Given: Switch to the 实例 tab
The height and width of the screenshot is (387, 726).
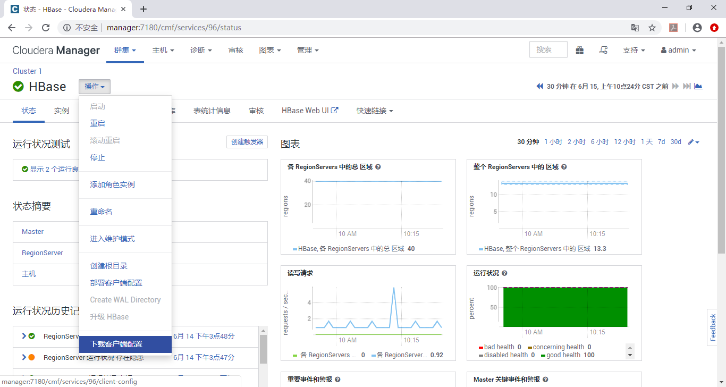Looking at the screenshot, I should (x=62, y=111).
